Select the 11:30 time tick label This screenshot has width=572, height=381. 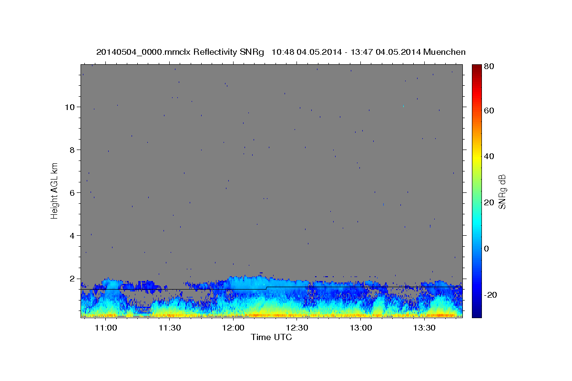point(169,328)
